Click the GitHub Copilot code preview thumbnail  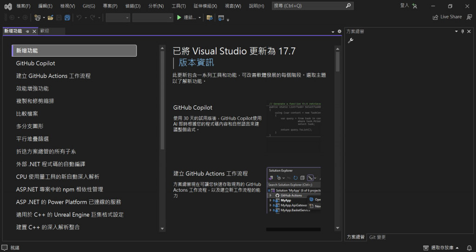[293, 119]
